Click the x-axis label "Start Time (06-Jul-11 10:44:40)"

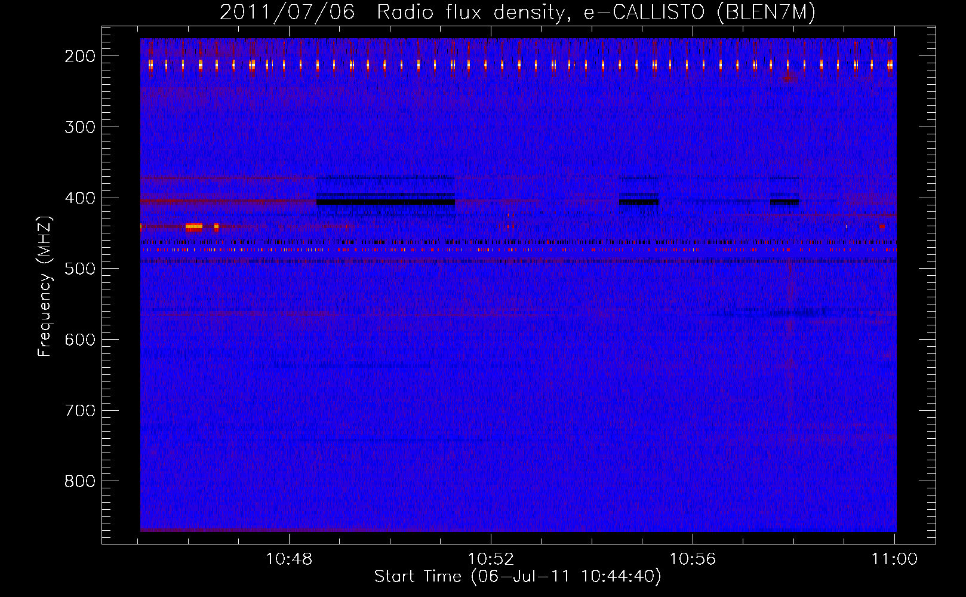click(518, 577)
